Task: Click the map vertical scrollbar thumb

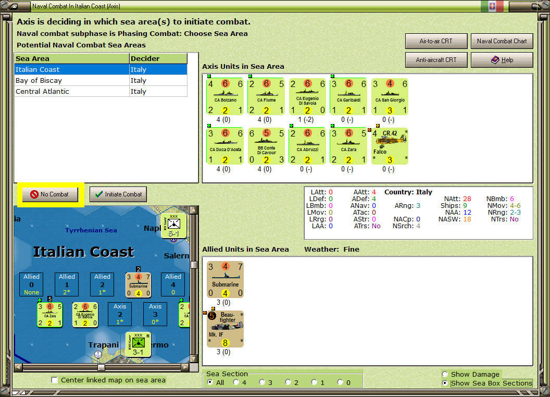Action: (194, 265)
